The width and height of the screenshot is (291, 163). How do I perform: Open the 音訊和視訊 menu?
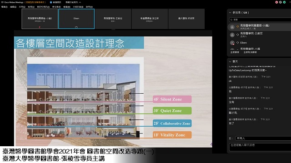coord(43,7)
